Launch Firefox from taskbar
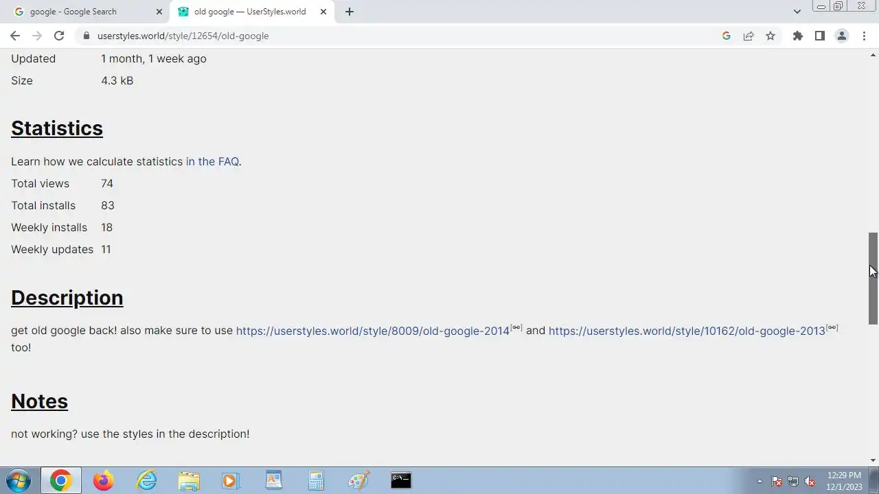Viewport: 879px width, 494px height. click(x=103, y=480)
